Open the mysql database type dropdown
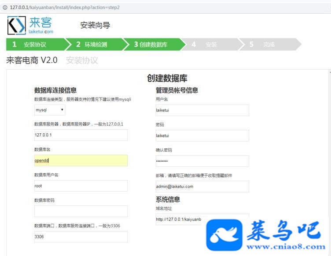 pos(50,110)
